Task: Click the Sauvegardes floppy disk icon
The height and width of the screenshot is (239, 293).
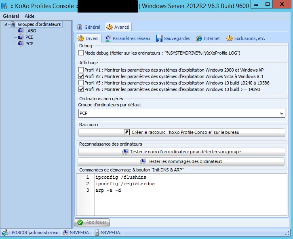Action: click(159, 38)
